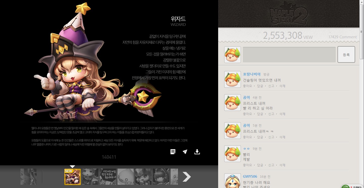
Task: Select the thumbnail between BGM and headphones character
Action: click(143, 177)
